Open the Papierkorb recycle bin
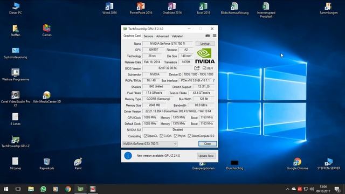Viewport: 345px width, 194px height. click(47, 164)
